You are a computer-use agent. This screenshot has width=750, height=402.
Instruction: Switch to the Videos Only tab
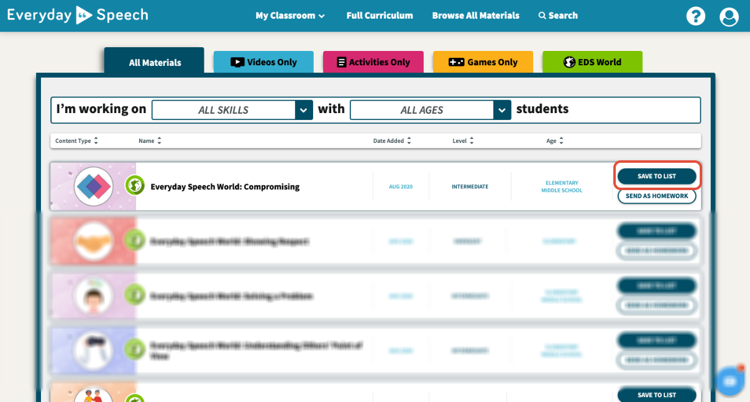264,62
